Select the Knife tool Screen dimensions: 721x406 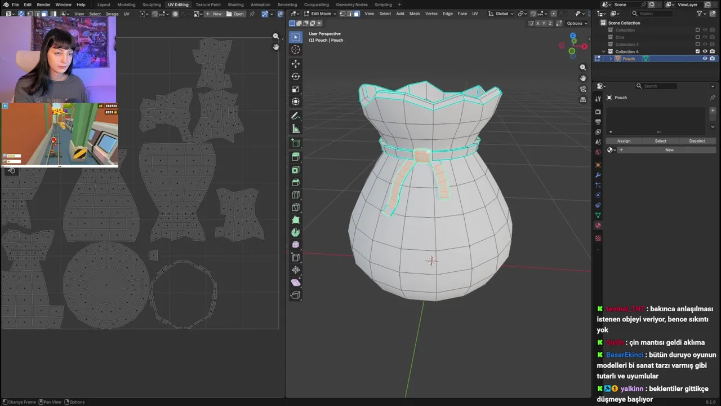pyautogui.click(x=296, y=208)
